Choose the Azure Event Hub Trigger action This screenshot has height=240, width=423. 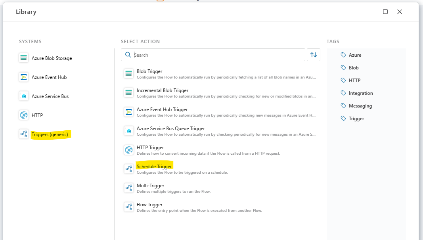[162, 109]
